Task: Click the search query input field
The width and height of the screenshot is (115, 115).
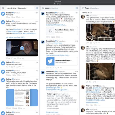Action: tap(20, 8)
